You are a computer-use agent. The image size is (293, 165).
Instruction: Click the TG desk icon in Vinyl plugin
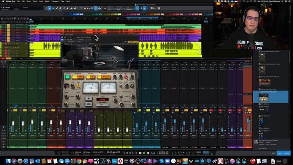67,86
